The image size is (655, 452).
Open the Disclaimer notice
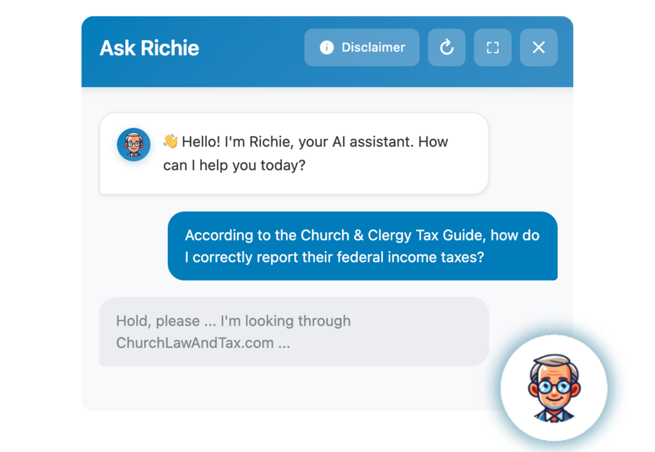(361, 48)
